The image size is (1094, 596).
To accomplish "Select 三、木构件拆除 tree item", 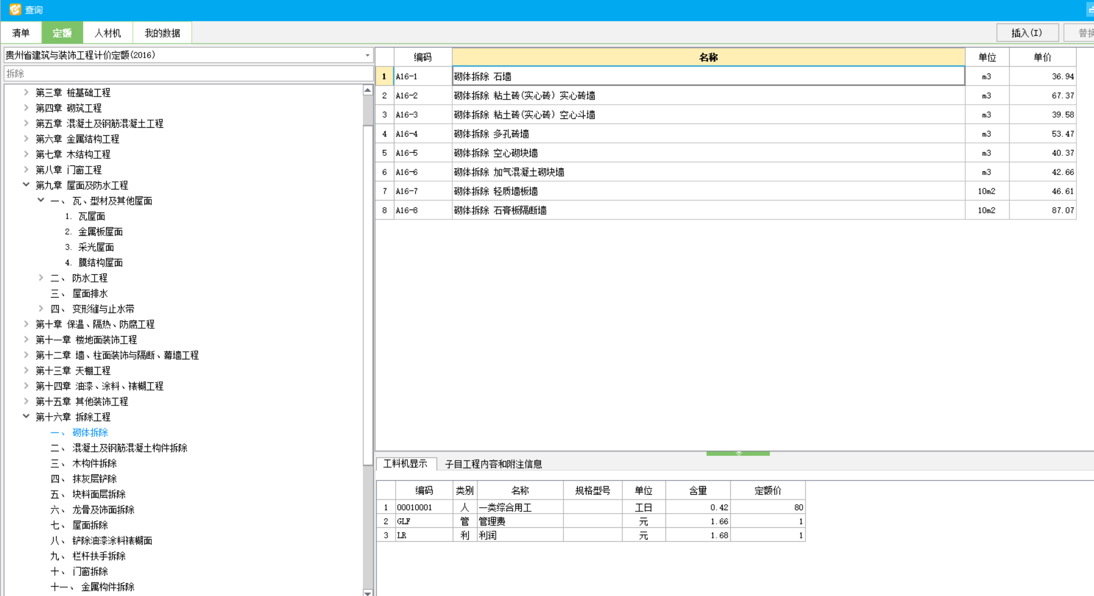I will coord(84,464).
